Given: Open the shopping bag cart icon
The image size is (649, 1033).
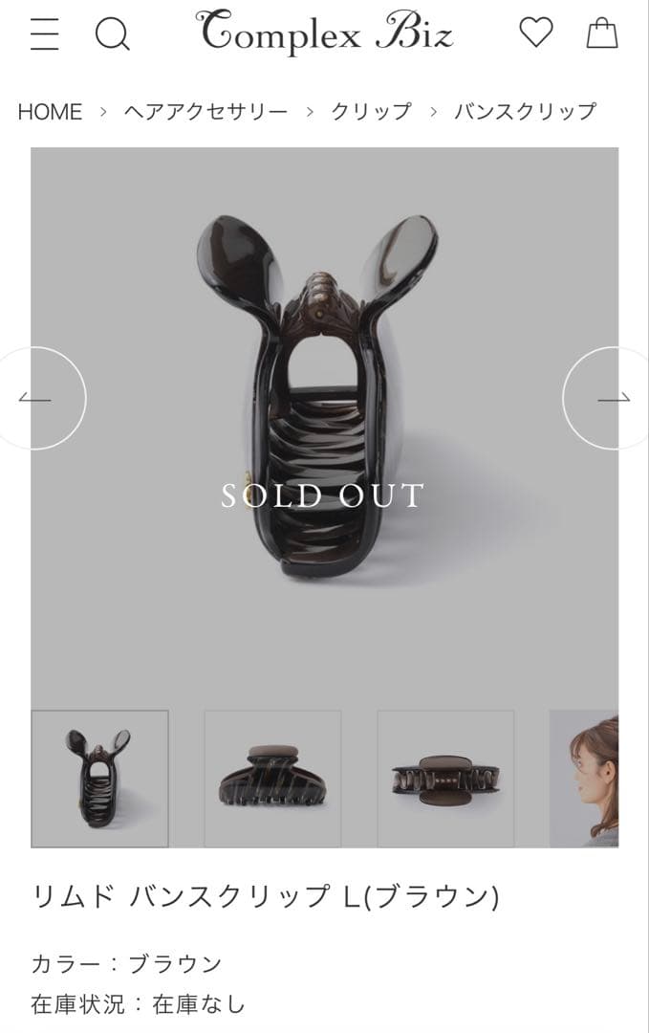Looking at the screenshot, I should click(602, 33).
